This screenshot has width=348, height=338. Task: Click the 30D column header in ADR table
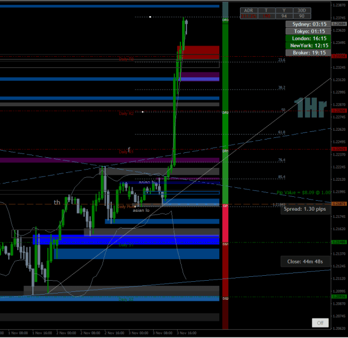click(x=302, y=11)
